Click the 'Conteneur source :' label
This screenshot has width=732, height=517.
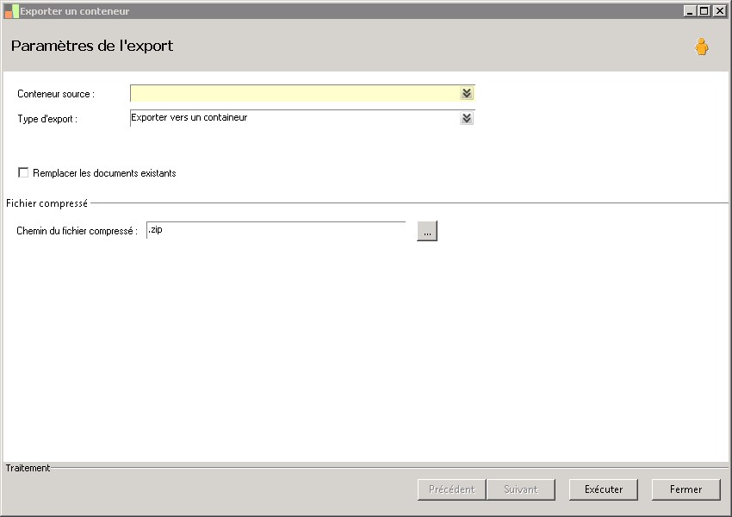tap(56, 94)
